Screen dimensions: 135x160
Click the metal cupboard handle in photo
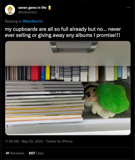pyautogui.click(x=74, y=47)
